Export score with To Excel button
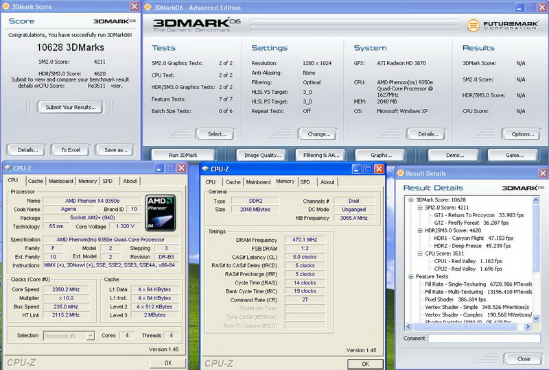 tap(71, 150)
